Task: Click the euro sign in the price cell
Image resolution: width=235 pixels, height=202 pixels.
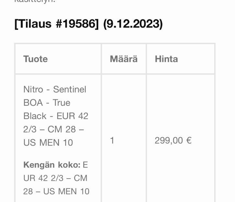Action: [189, 140]
